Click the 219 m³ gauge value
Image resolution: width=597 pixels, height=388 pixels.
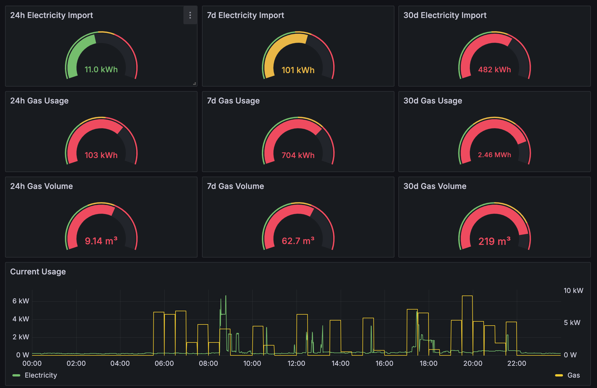click(x=494, y=241)
